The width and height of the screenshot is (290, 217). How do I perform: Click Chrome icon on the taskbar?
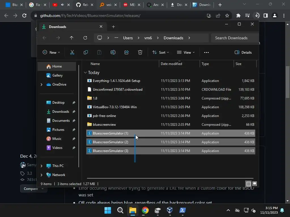point(145,210)
